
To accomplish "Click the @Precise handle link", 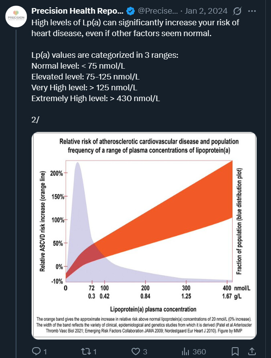I will click(x=154, y=11).
